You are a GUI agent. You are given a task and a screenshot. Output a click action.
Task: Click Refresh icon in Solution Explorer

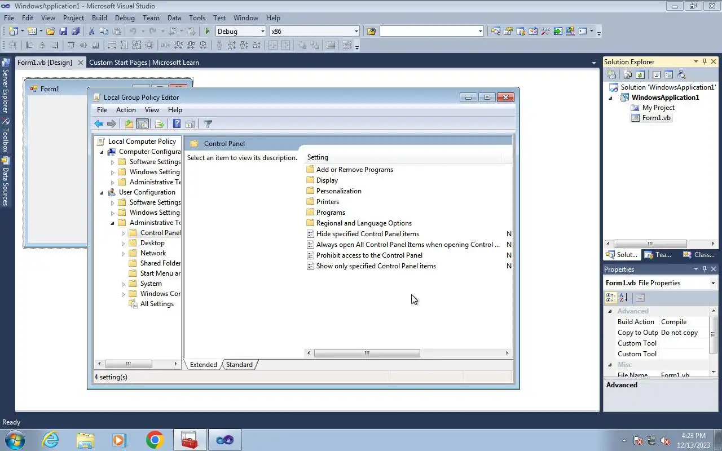[640, 74]
